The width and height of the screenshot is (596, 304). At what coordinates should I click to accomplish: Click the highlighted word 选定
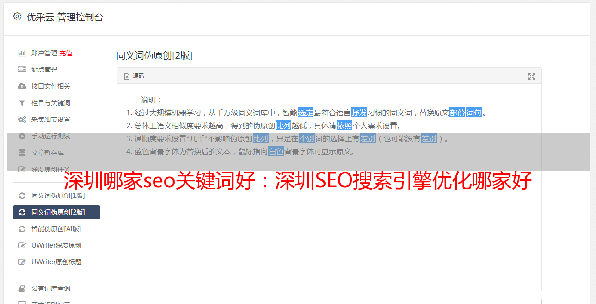click(x=306, y=113)
